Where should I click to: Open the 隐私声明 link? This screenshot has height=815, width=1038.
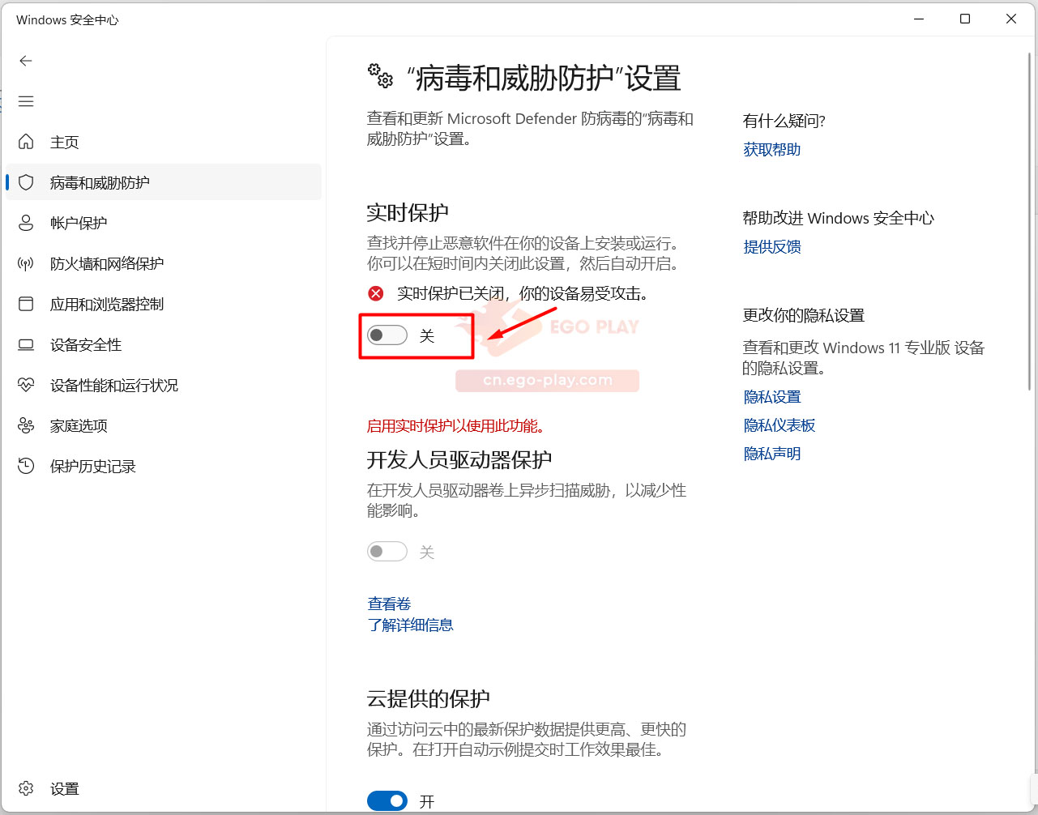tap(772, 453)
